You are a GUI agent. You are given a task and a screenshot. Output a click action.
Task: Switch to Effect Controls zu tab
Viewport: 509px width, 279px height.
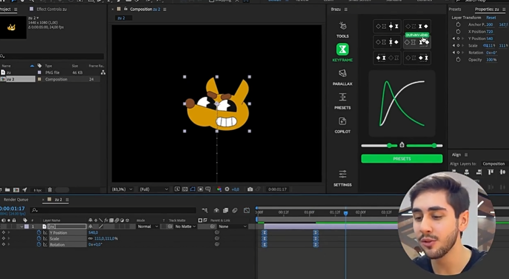51,9
